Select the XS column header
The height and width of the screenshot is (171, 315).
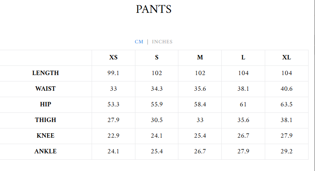(x=113, y=57)
